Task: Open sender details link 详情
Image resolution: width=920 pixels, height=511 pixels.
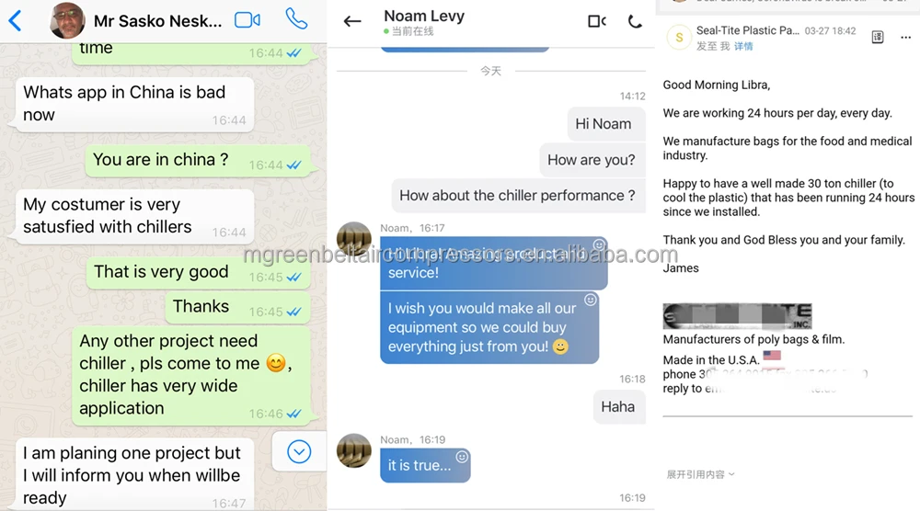Action: (743, 46)
